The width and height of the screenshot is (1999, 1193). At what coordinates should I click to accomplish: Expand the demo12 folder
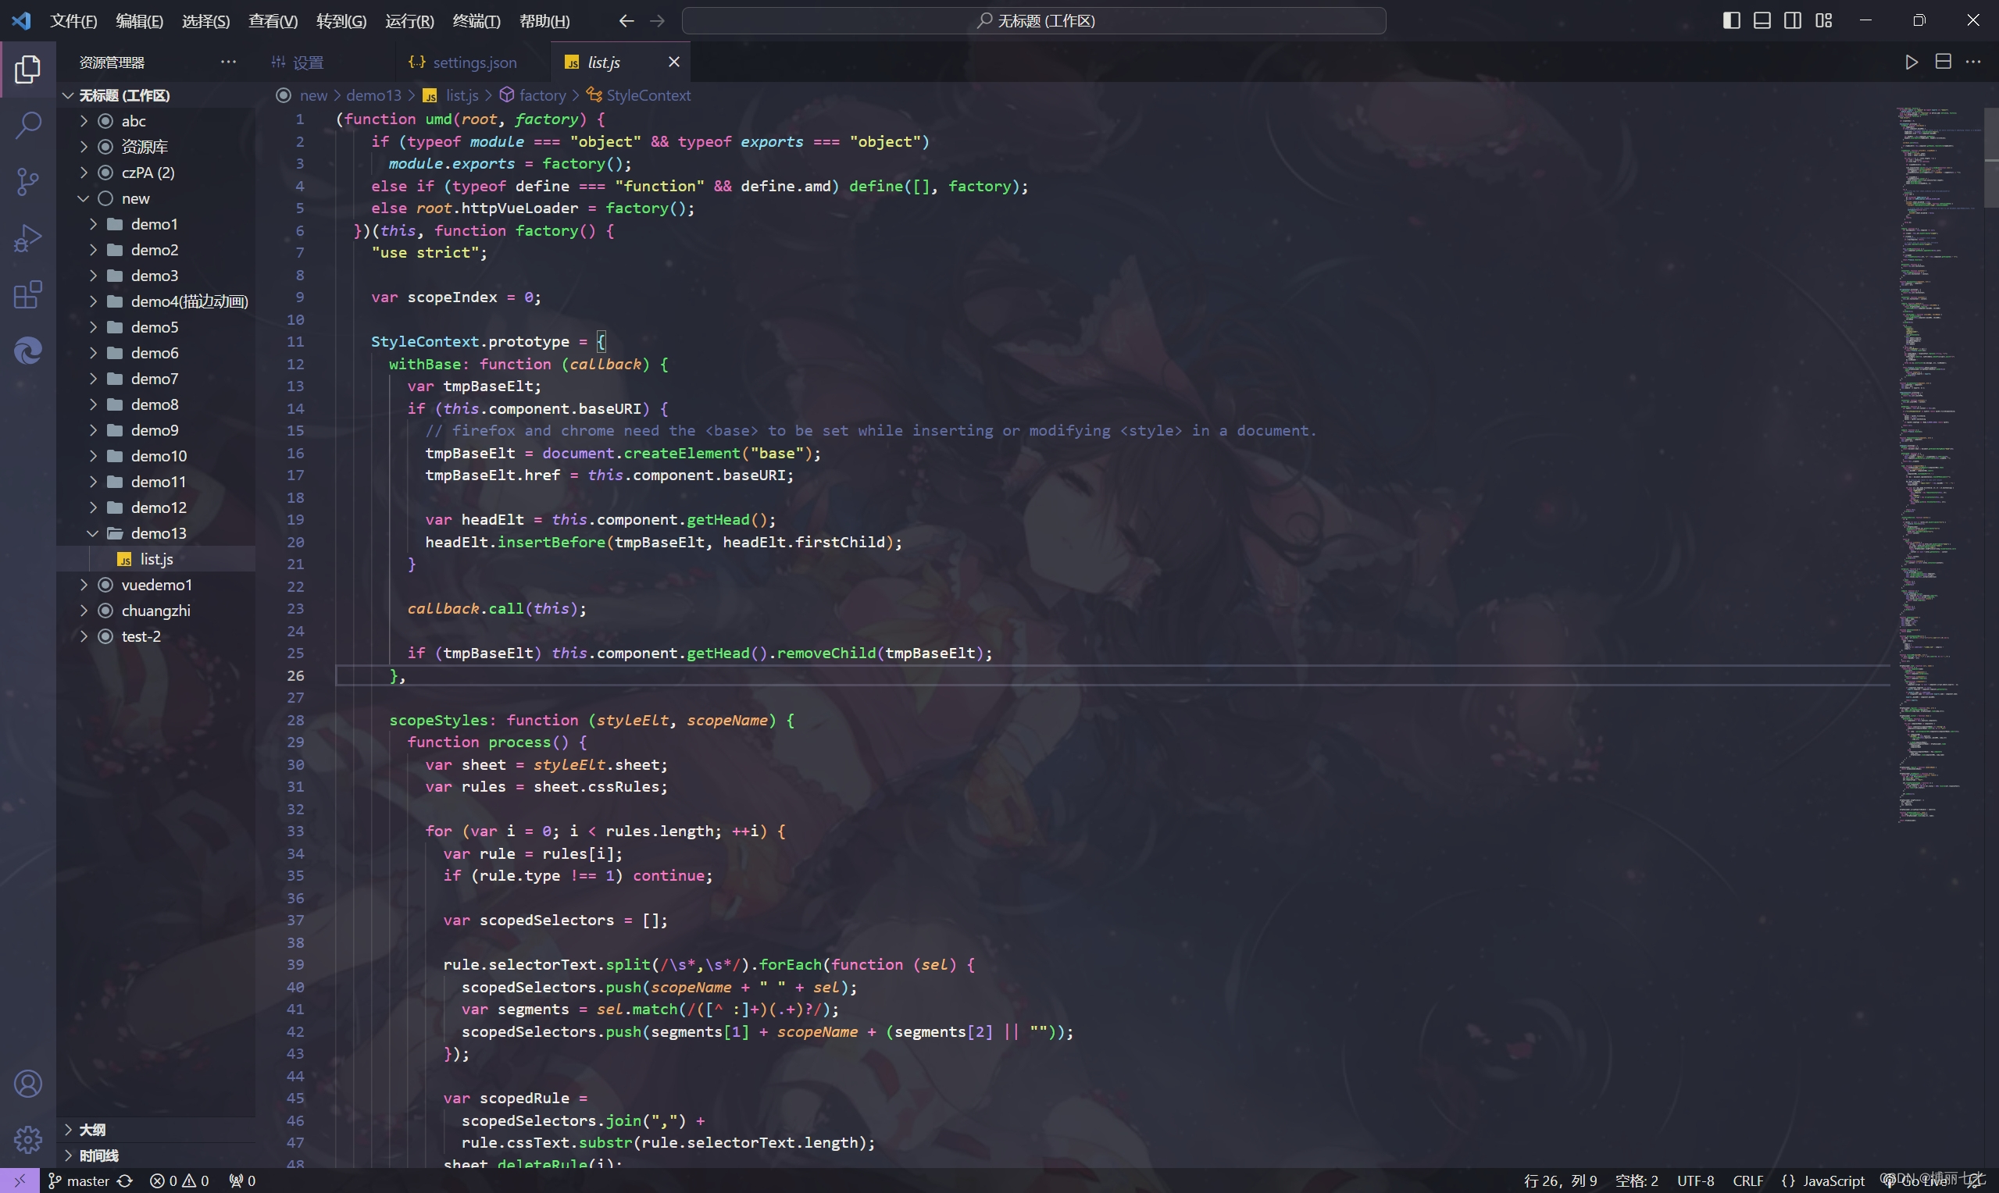[x=159, y=507]
